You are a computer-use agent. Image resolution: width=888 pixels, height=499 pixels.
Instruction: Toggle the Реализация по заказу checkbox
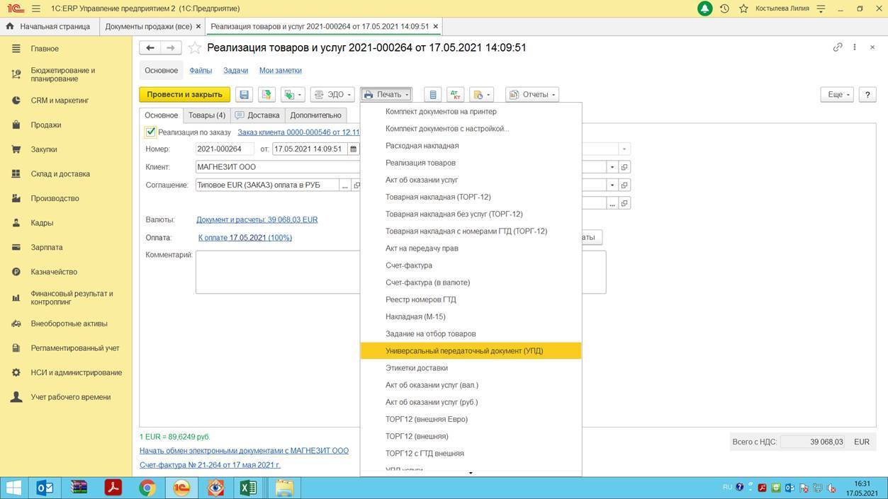coord(150,132)
